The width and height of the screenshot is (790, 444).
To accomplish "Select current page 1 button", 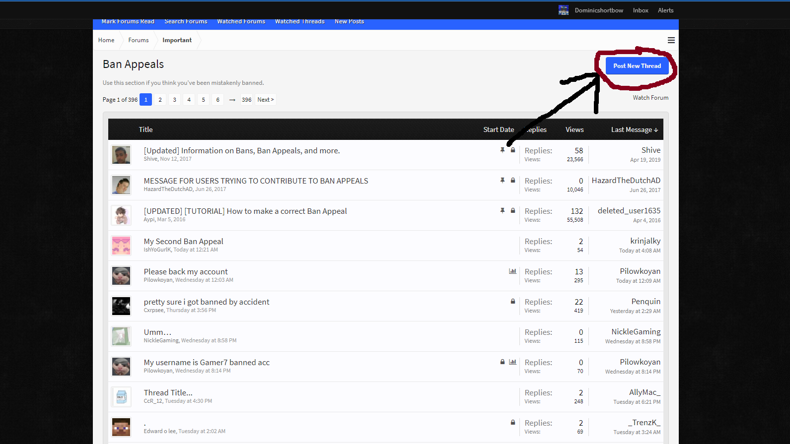I will tap(145, 100).
